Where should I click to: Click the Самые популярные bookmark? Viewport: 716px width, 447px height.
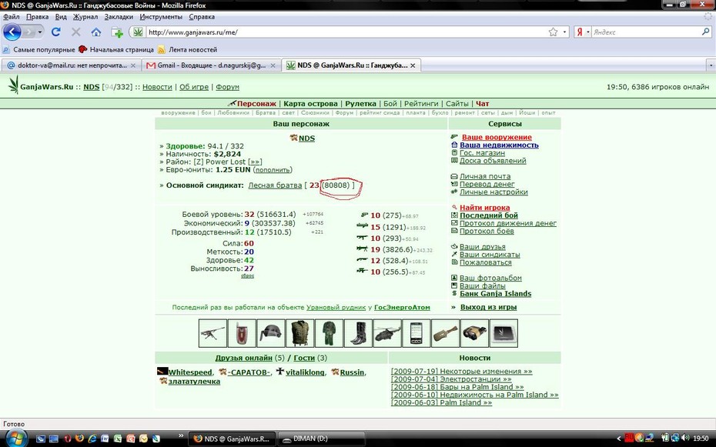[x=38, y=49]
